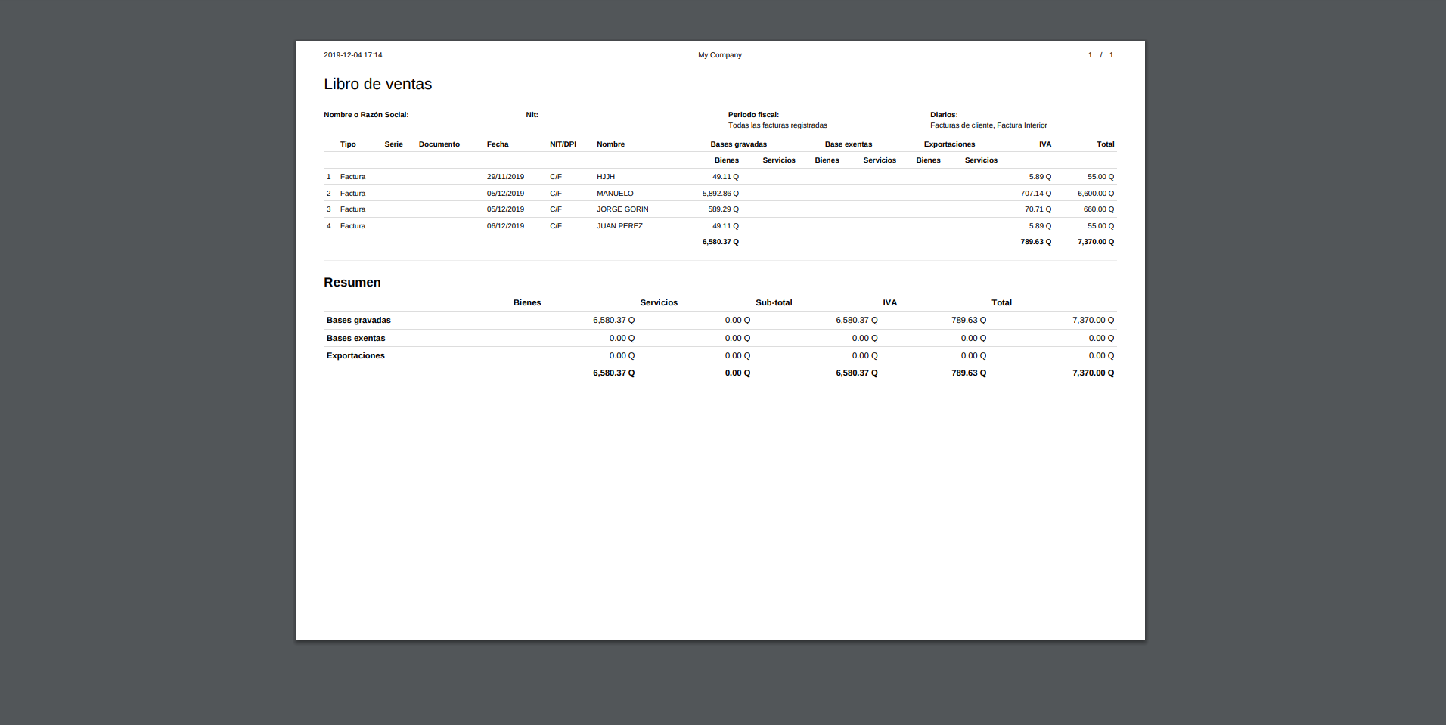
Task: Click the 'Exportaciones' column header in sales table
Action: click(x=949, y=144)
